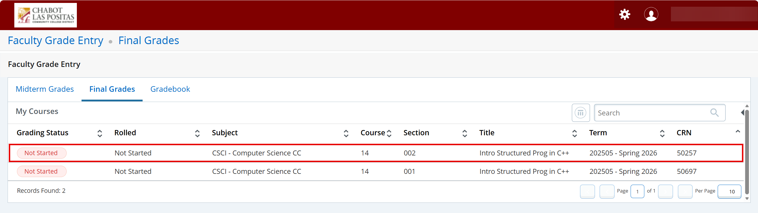Click Final Grades breadcrumb link
The width and height of the screenshot is (758, 213).
pos(149,40)
